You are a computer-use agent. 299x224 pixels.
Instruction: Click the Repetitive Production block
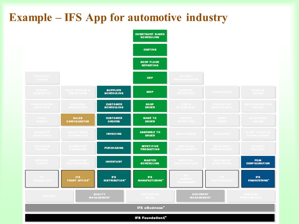point(150,148)
